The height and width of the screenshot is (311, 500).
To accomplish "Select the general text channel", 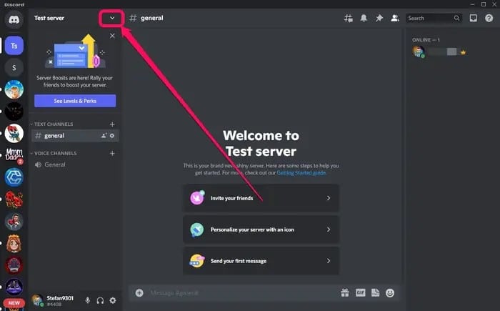I will point(75,136).
